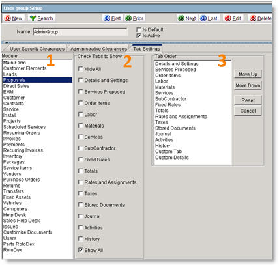279x265 pixels.
Task: Click the Reset button
Action: coord(248,100)
